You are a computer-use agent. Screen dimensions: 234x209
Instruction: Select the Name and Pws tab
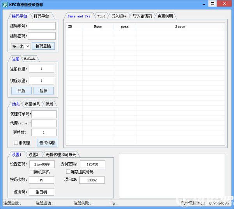click(79, 16)
